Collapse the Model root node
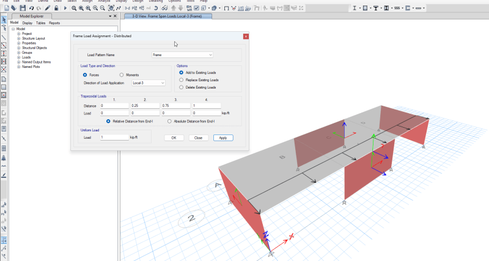This screenshot has height=261, width=489. pos(13,29)
